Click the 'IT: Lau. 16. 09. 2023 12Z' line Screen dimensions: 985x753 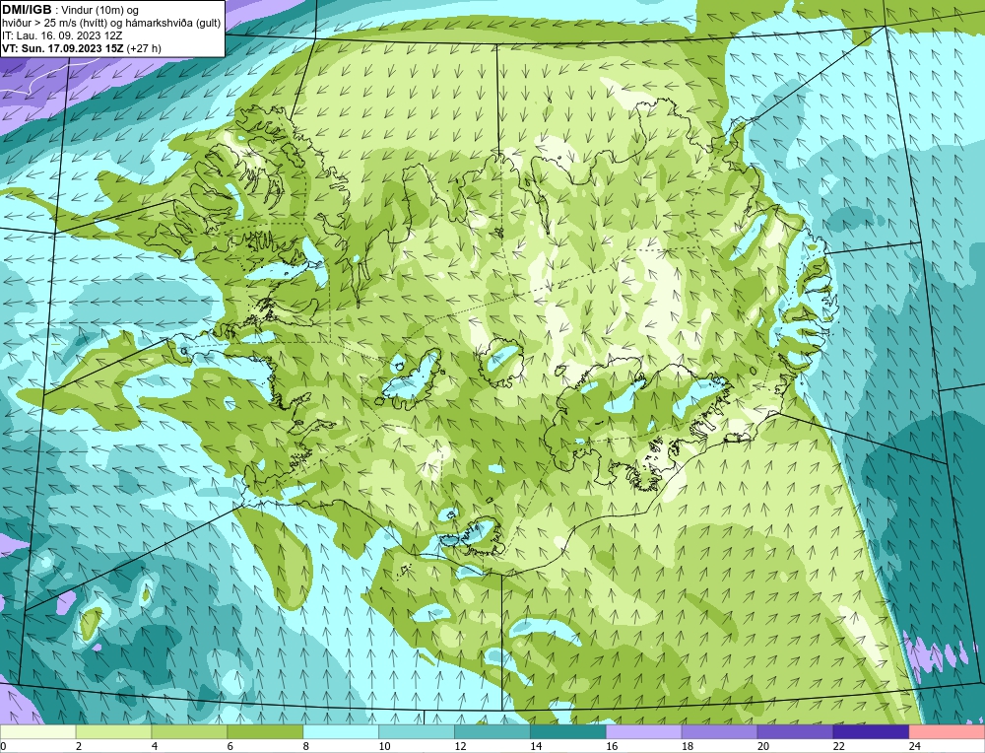click(x=62, y=35)
